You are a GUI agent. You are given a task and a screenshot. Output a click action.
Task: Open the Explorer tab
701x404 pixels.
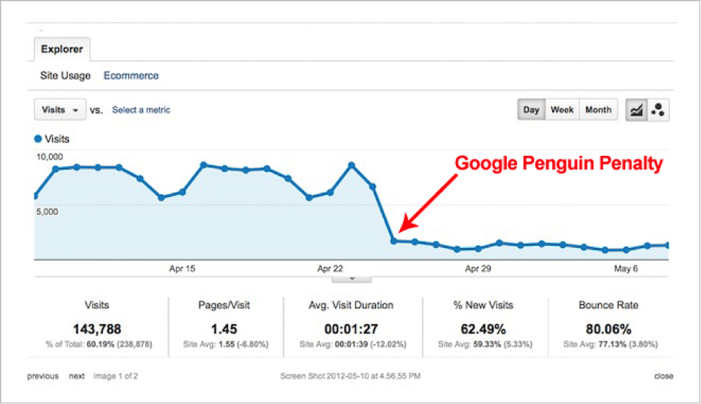[x=62, y=50]
